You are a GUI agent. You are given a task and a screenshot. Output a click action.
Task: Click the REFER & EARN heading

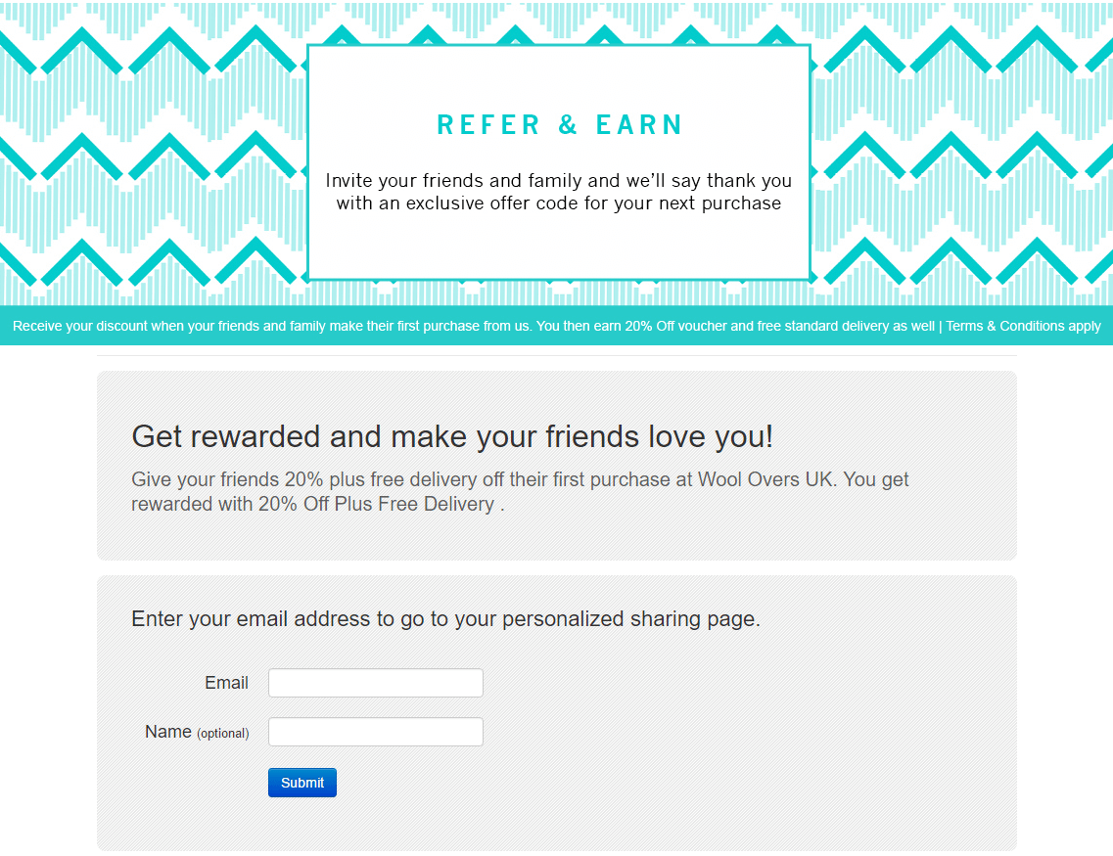click(559, 125)
